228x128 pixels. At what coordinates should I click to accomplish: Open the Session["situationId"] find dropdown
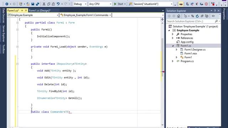point(171,4)
